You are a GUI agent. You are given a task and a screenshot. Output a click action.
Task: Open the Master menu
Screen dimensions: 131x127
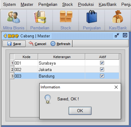coord(27,5)
